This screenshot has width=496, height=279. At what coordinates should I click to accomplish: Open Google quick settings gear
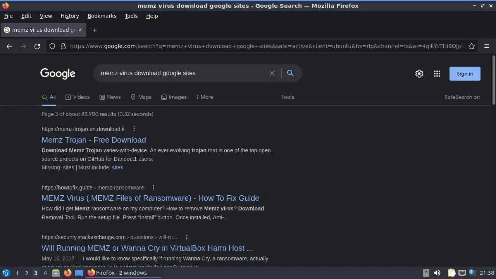(x=419, y=74)
